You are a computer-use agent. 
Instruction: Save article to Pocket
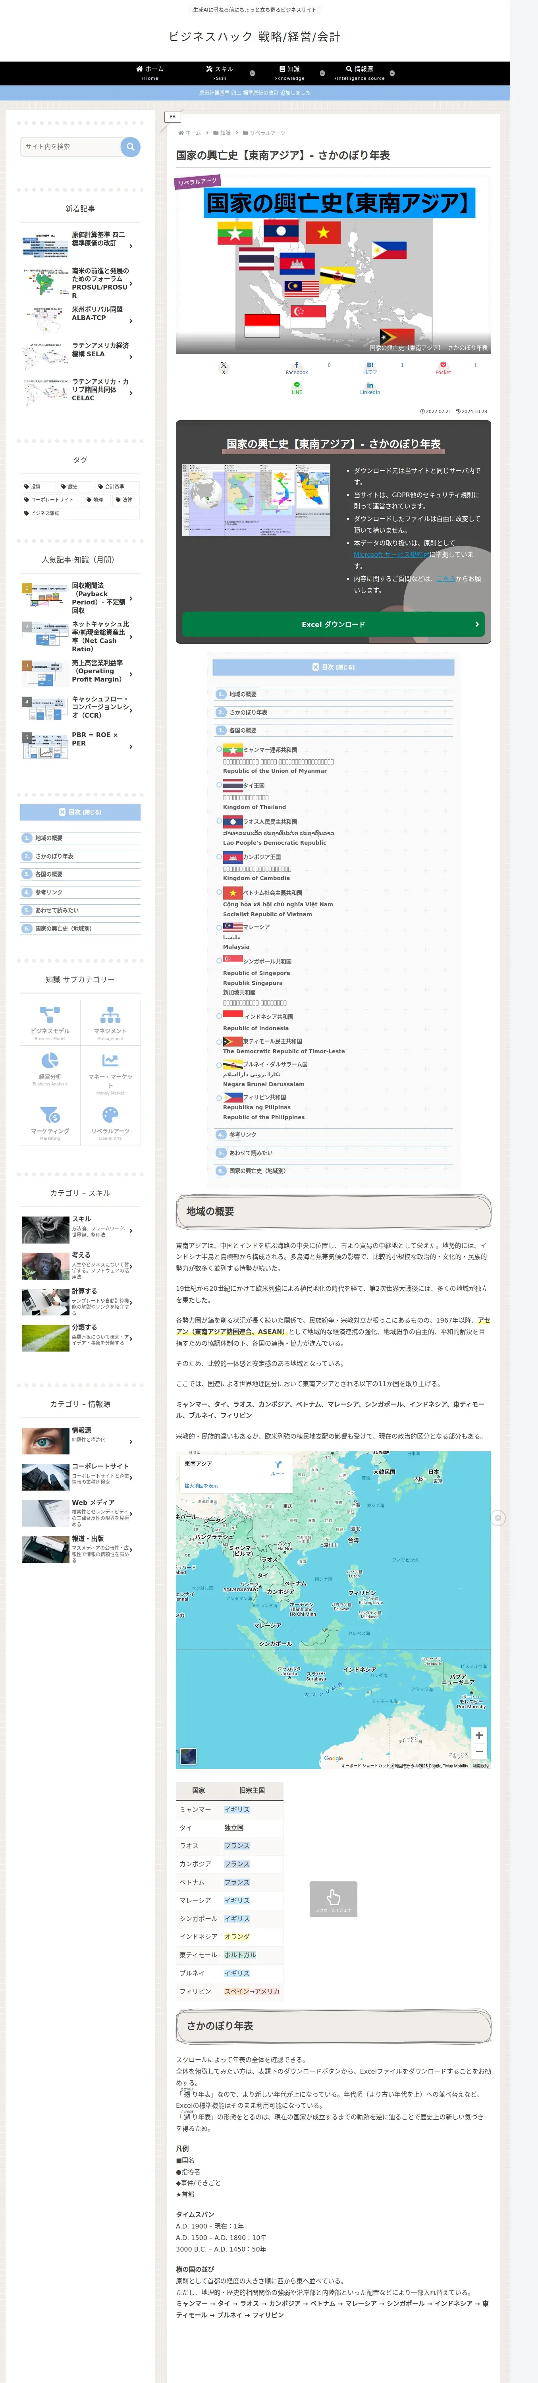click(x=443, y=367)
